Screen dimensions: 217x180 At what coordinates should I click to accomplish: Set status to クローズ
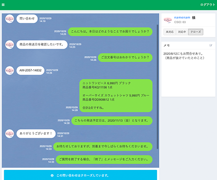[196, 32]
